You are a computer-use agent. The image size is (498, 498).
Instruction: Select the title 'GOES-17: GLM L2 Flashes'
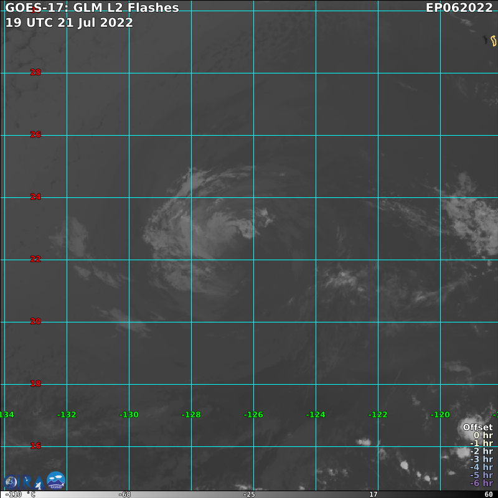coord(92,7)
